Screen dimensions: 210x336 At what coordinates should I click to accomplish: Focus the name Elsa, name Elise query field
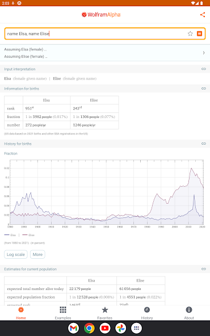95,33
